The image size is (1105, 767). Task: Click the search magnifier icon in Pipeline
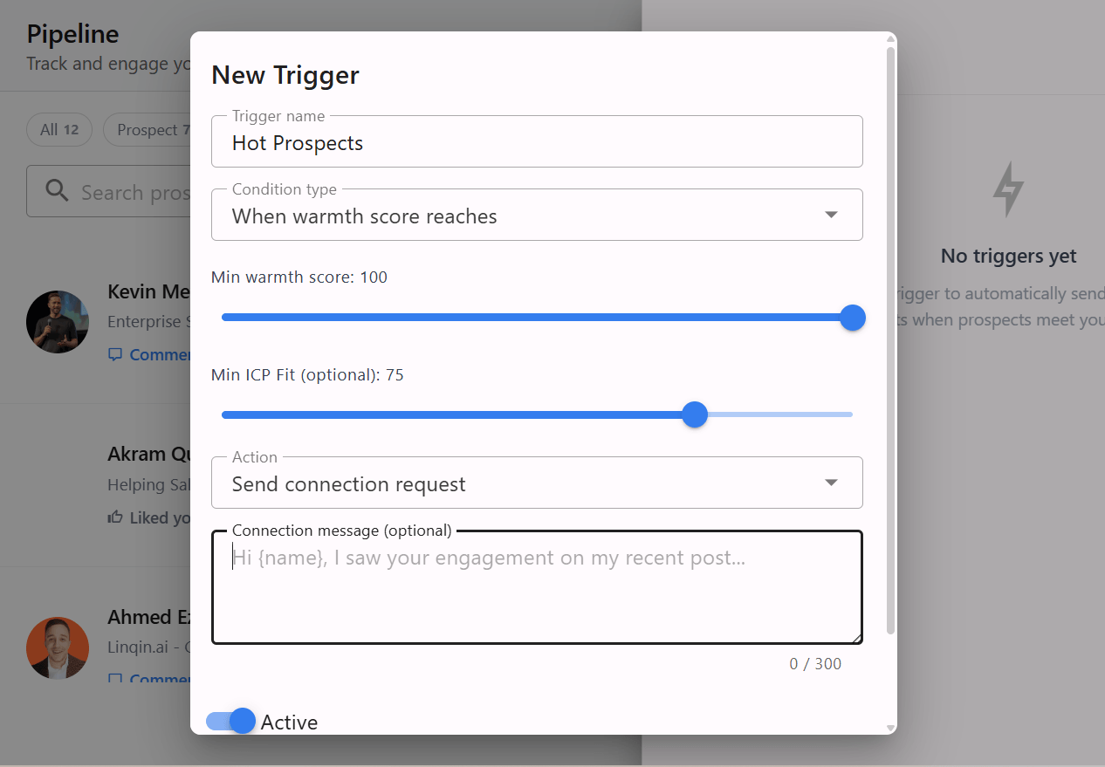(57, 191)
